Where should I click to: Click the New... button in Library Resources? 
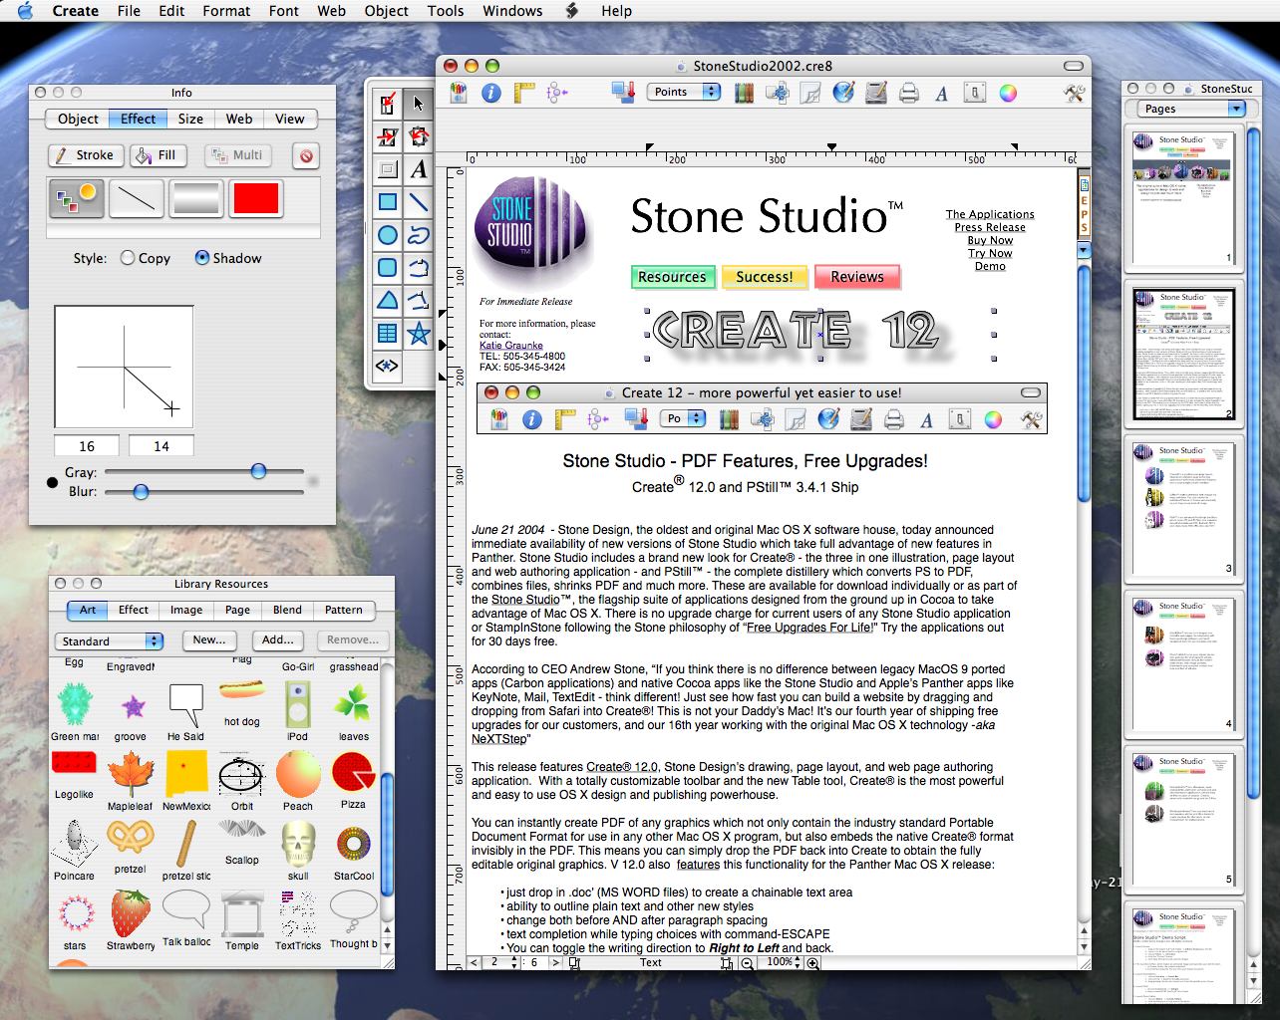tap(209, 640)
